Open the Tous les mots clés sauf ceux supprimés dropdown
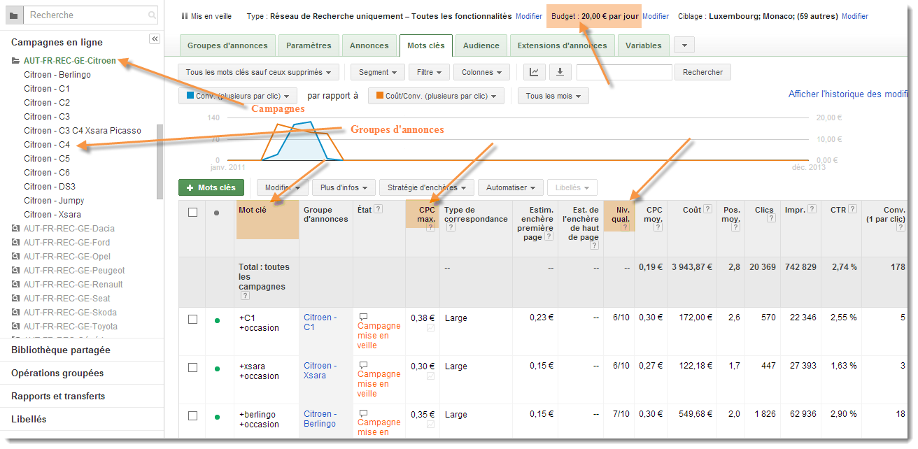 click(259, 72)
